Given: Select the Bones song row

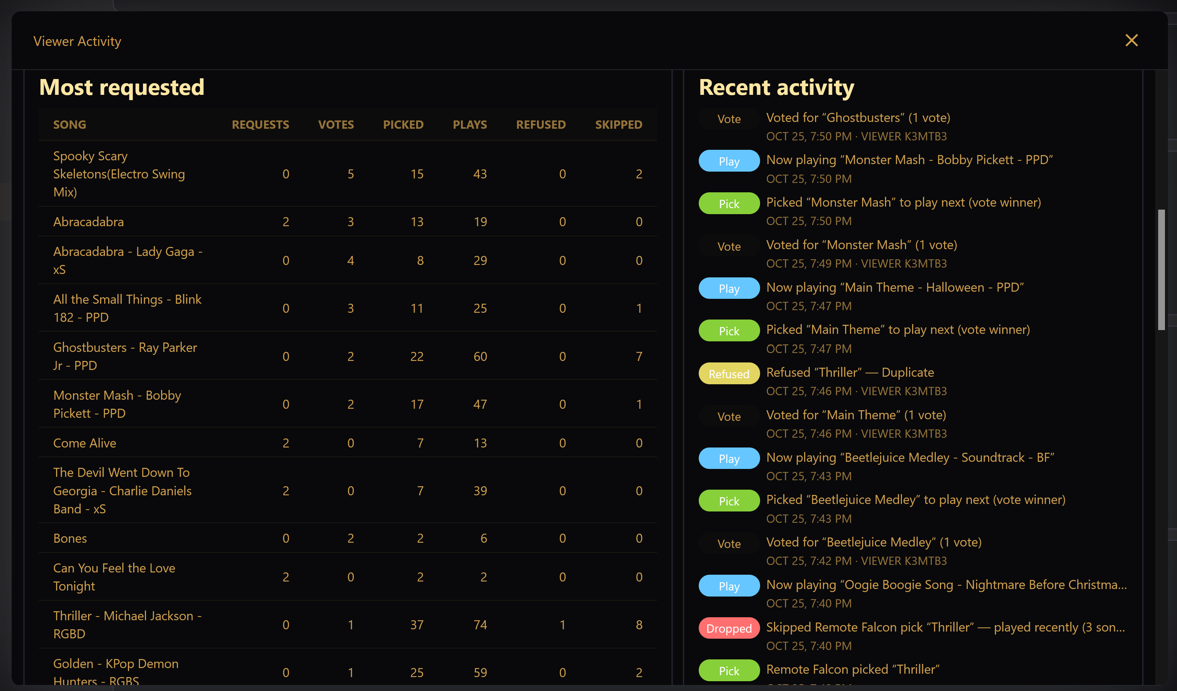Looking at the screenshot, I should coord(348,538).
